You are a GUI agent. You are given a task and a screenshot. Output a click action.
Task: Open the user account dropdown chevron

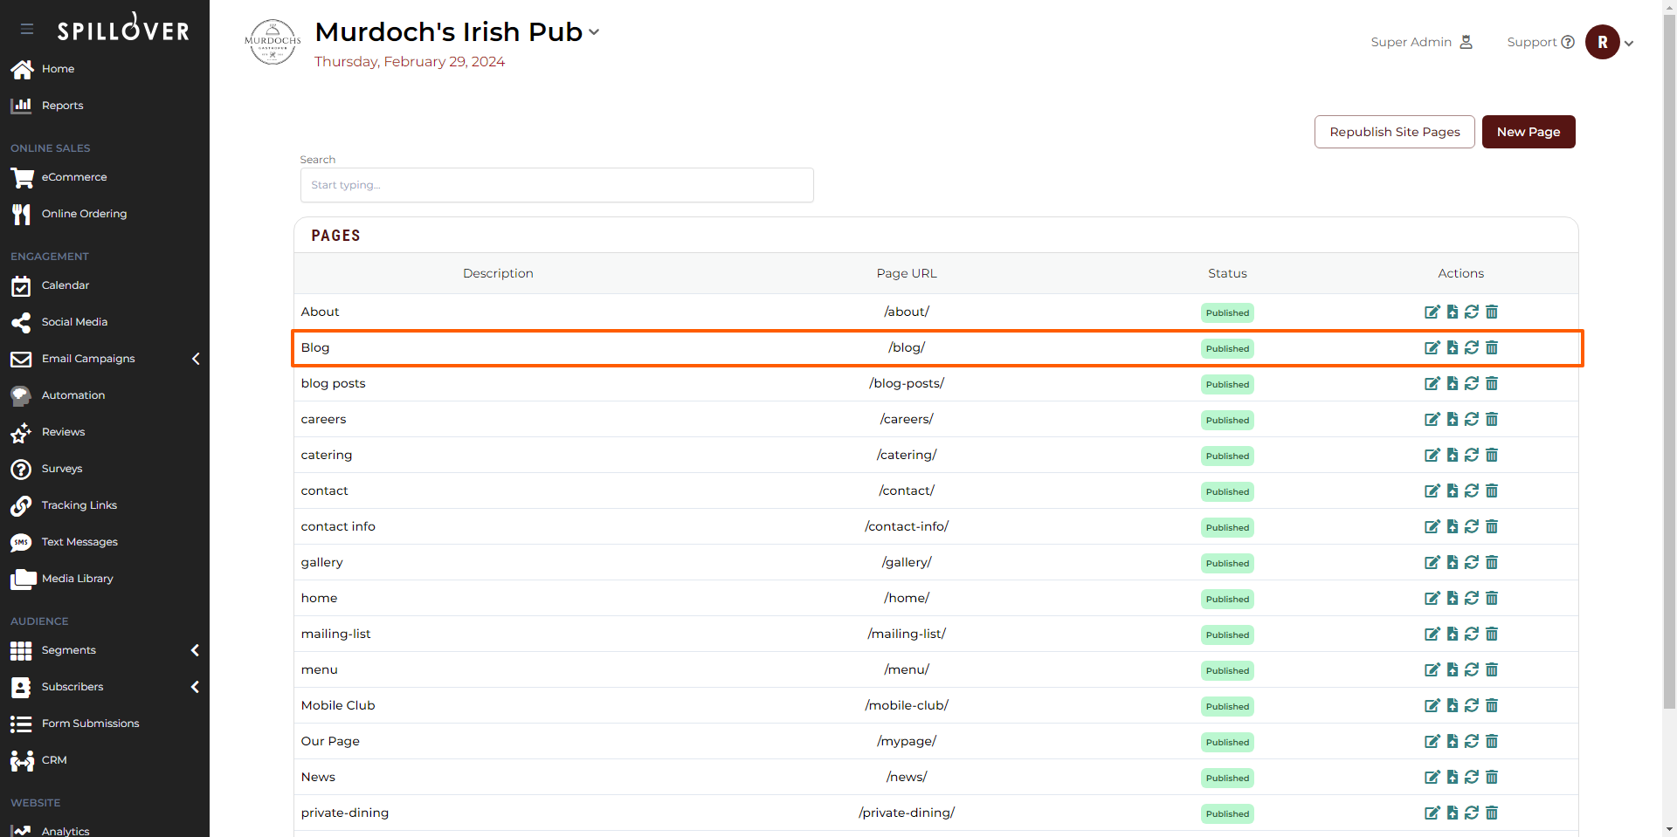[x=1629, y=43]
